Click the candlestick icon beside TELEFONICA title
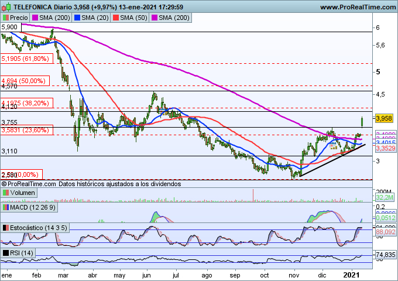 click(x=7, y=6)
